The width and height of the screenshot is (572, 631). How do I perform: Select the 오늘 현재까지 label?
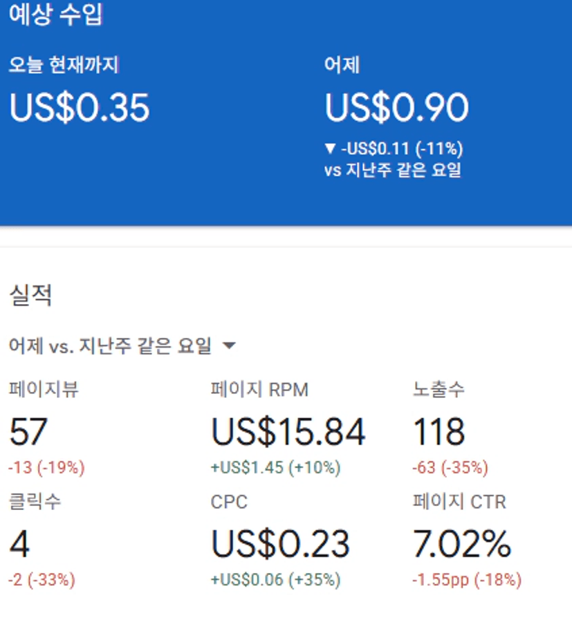coord(64,66)
